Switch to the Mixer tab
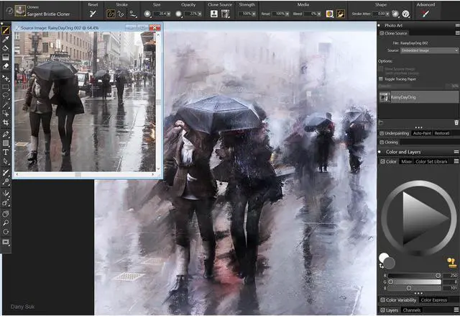The image size is (460, 316). point(406,161)
